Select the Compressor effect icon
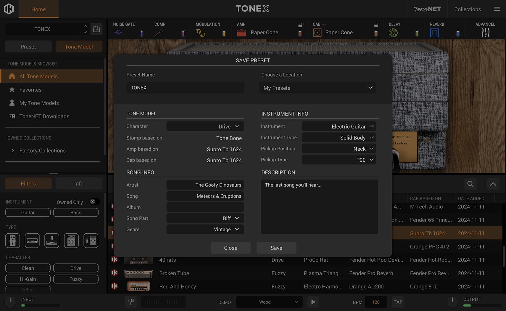Screen dimensions: 506x311 coord(159,33)
